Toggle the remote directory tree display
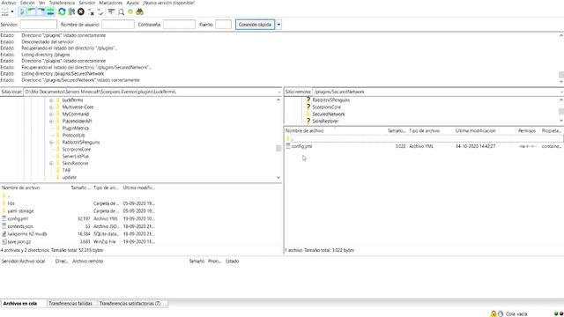The image size is (564, 317). 41,11
